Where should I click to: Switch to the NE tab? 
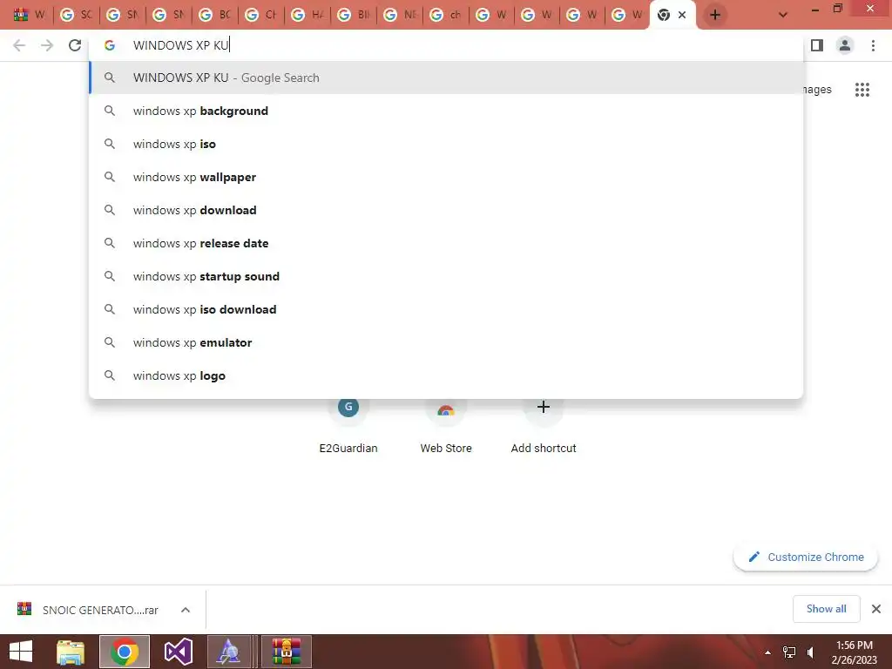click(399, 15)
